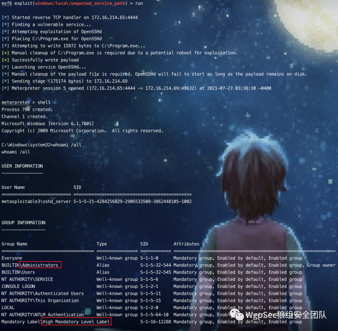The width and height of the screenshot is (338, 331).
Task: Click 'Started reverse TCP handler' line
Action: pos(69,18)
